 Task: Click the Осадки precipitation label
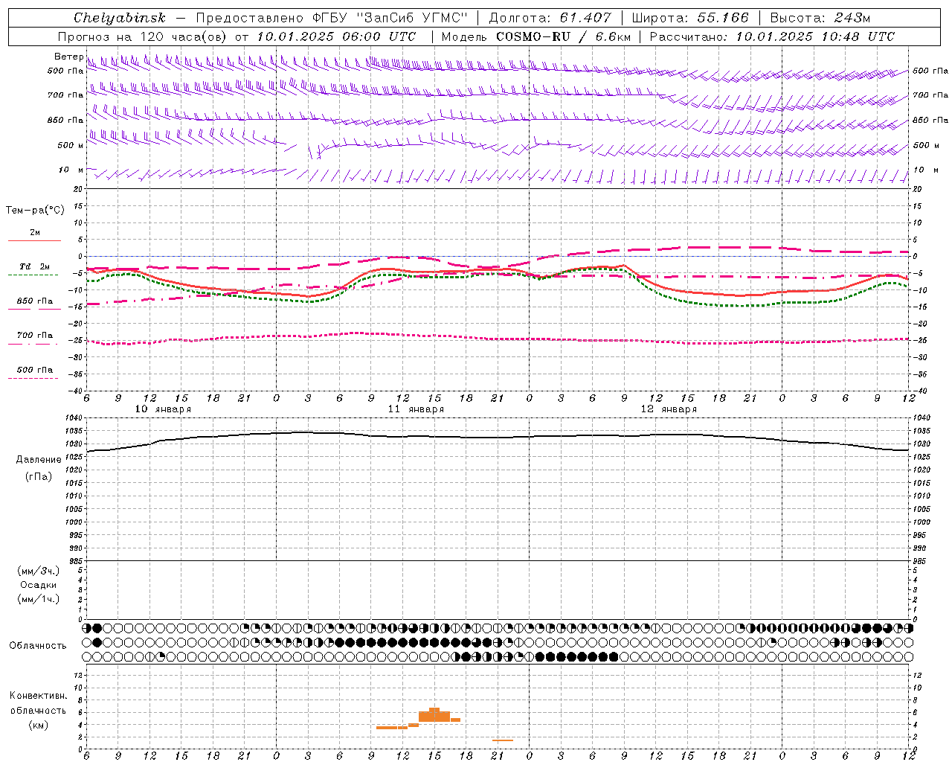coord(39,585)
